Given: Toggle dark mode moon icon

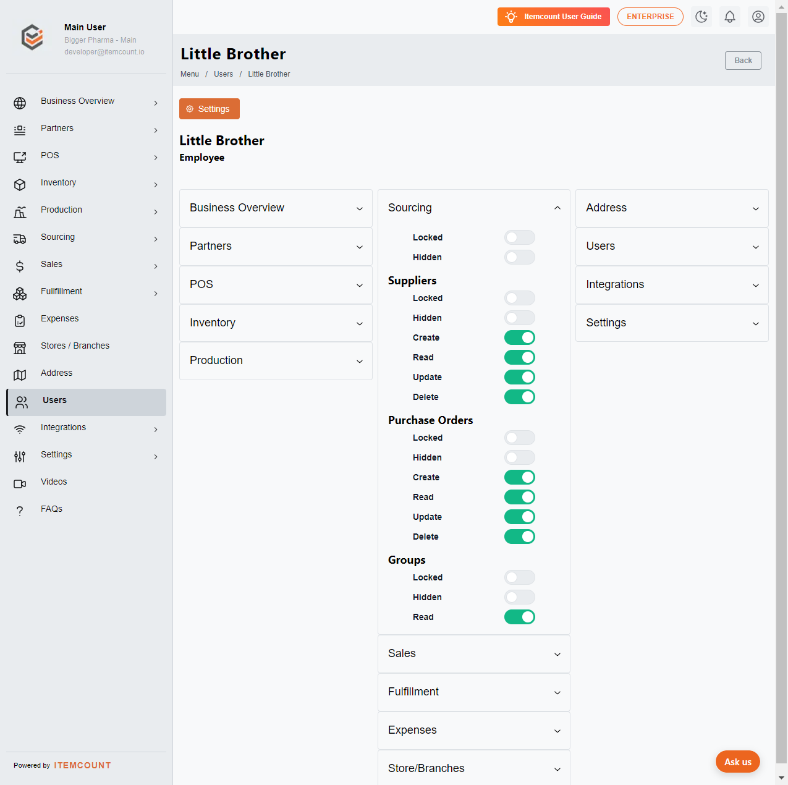Looking at the screenshot, I should (x=701, y=17).
